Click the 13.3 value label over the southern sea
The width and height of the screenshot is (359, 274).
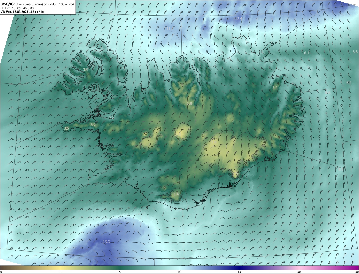tap(106, 242)
